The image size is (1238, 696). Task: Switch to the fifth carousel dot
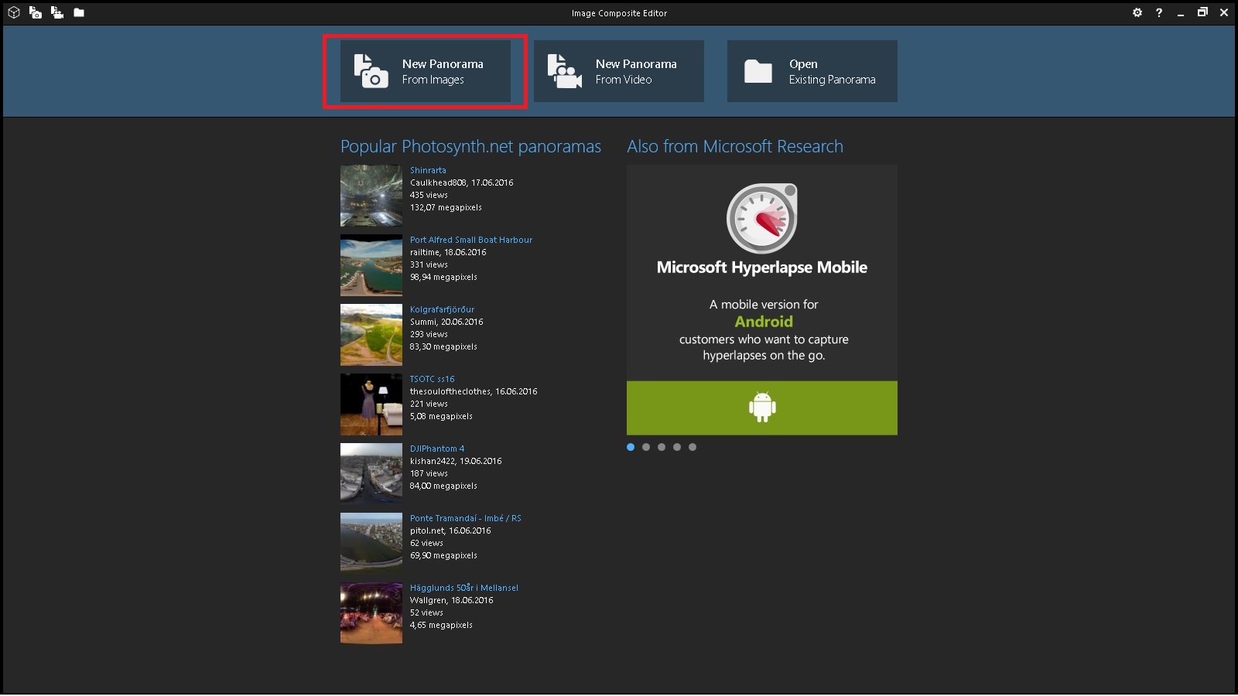(x=693, y=447)
